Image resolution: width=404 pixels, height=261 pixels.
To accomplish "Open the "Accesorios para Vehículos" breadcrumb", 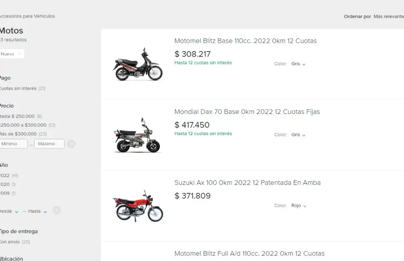I will [x=27, y=16].
